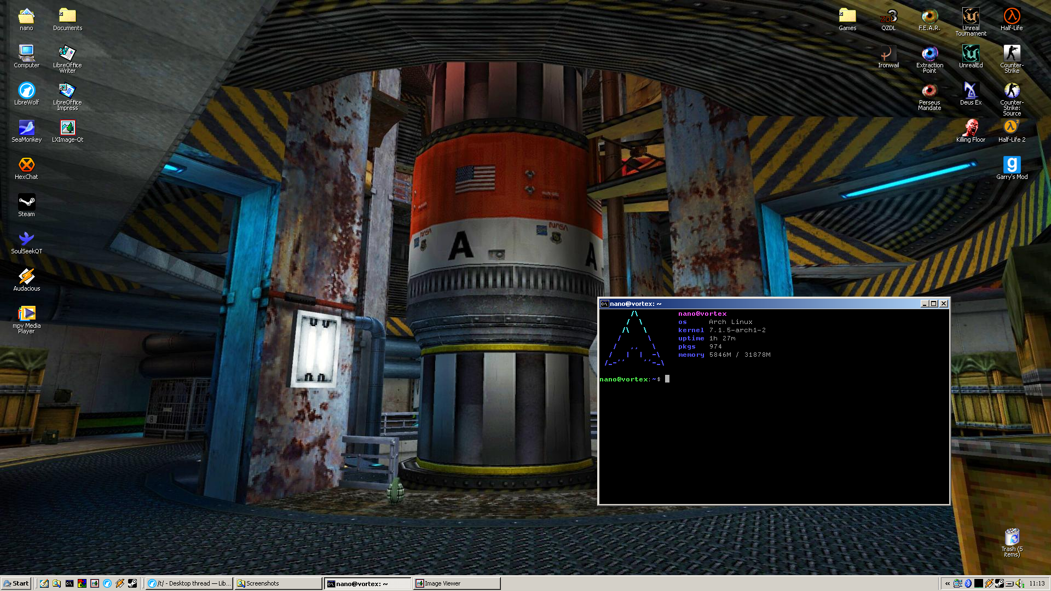Select the Steam desktop icon
This screenshot has height=591, width=1051.
click(x=26, y=206)
